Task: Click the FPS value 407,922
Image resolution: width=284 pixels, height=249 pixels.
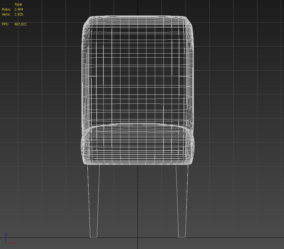Action: [x=20, y=24]
